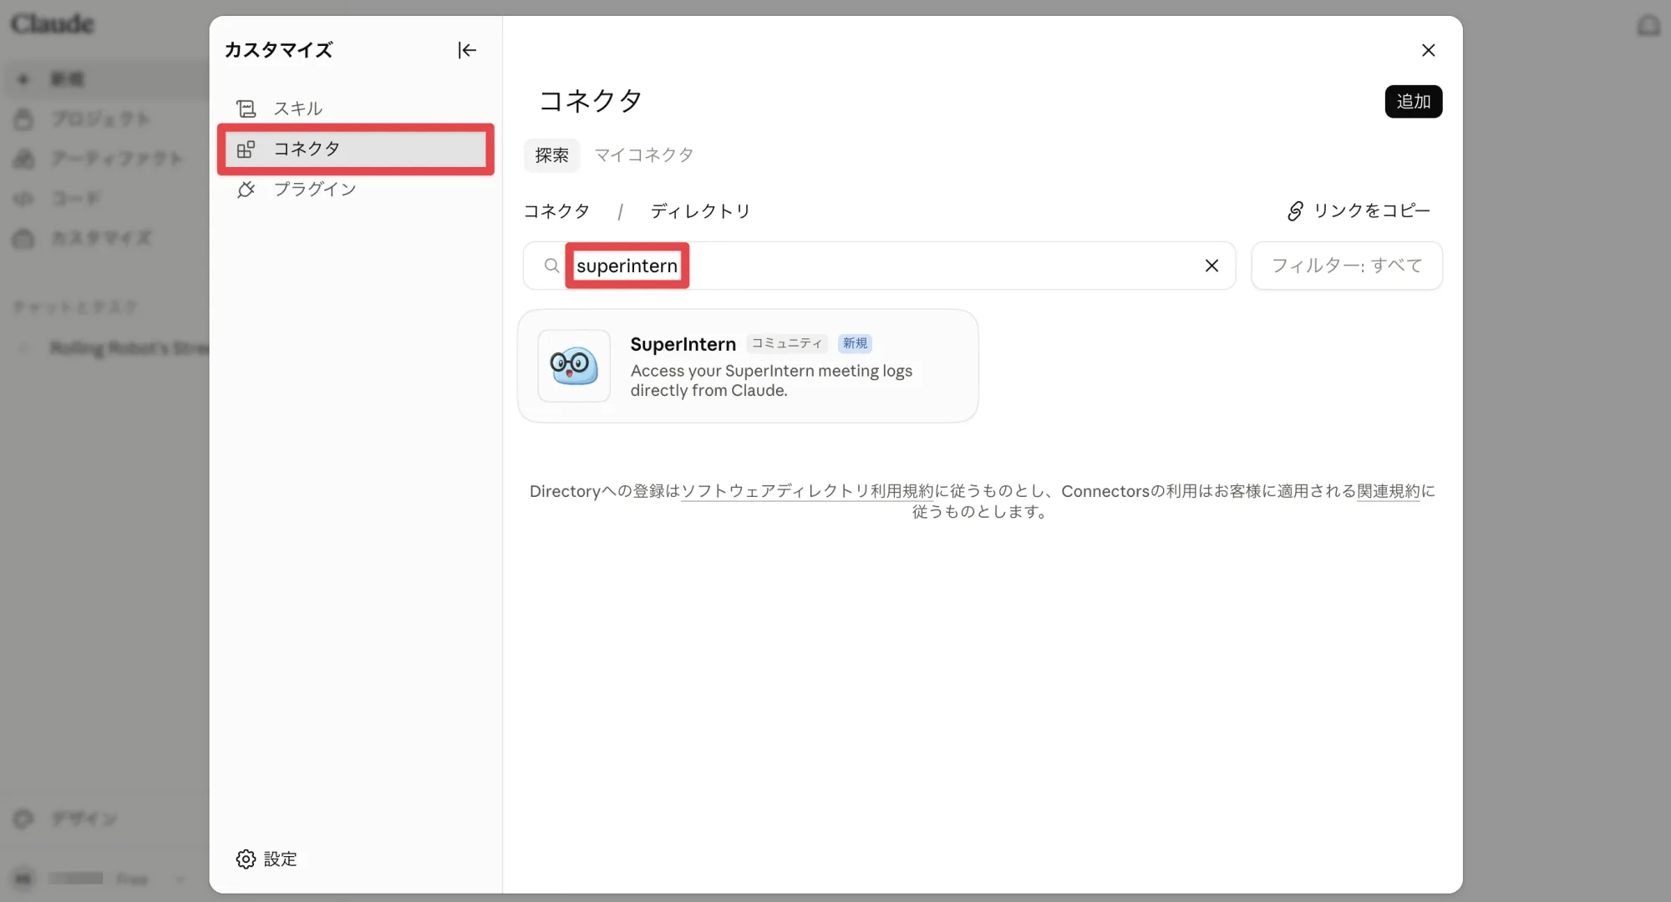Viewport: 1671px width, 902px height.
Task: Focus the superintern search field
Action: (879, 266)
